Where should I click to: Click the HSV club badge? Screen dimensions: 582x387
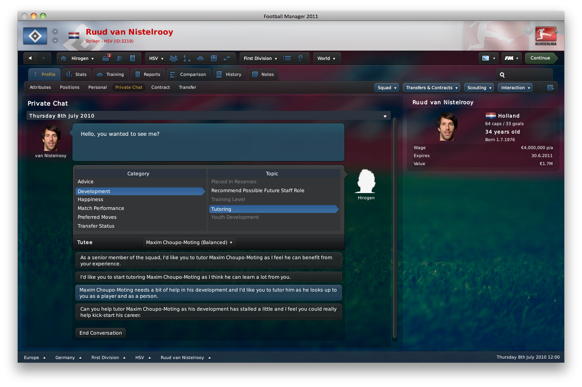click(x=35, y=36)
